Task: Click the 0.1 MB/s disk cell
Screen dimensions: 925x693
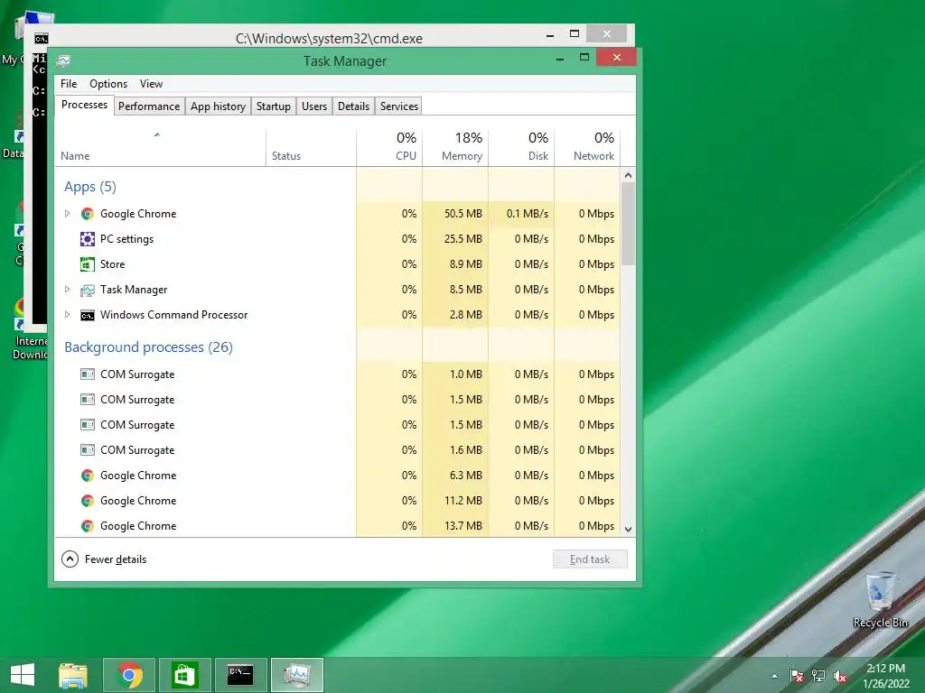Action: point(521,214)
